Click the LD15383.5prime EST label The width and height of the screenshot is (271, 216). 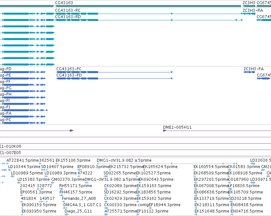pos(33,179)
